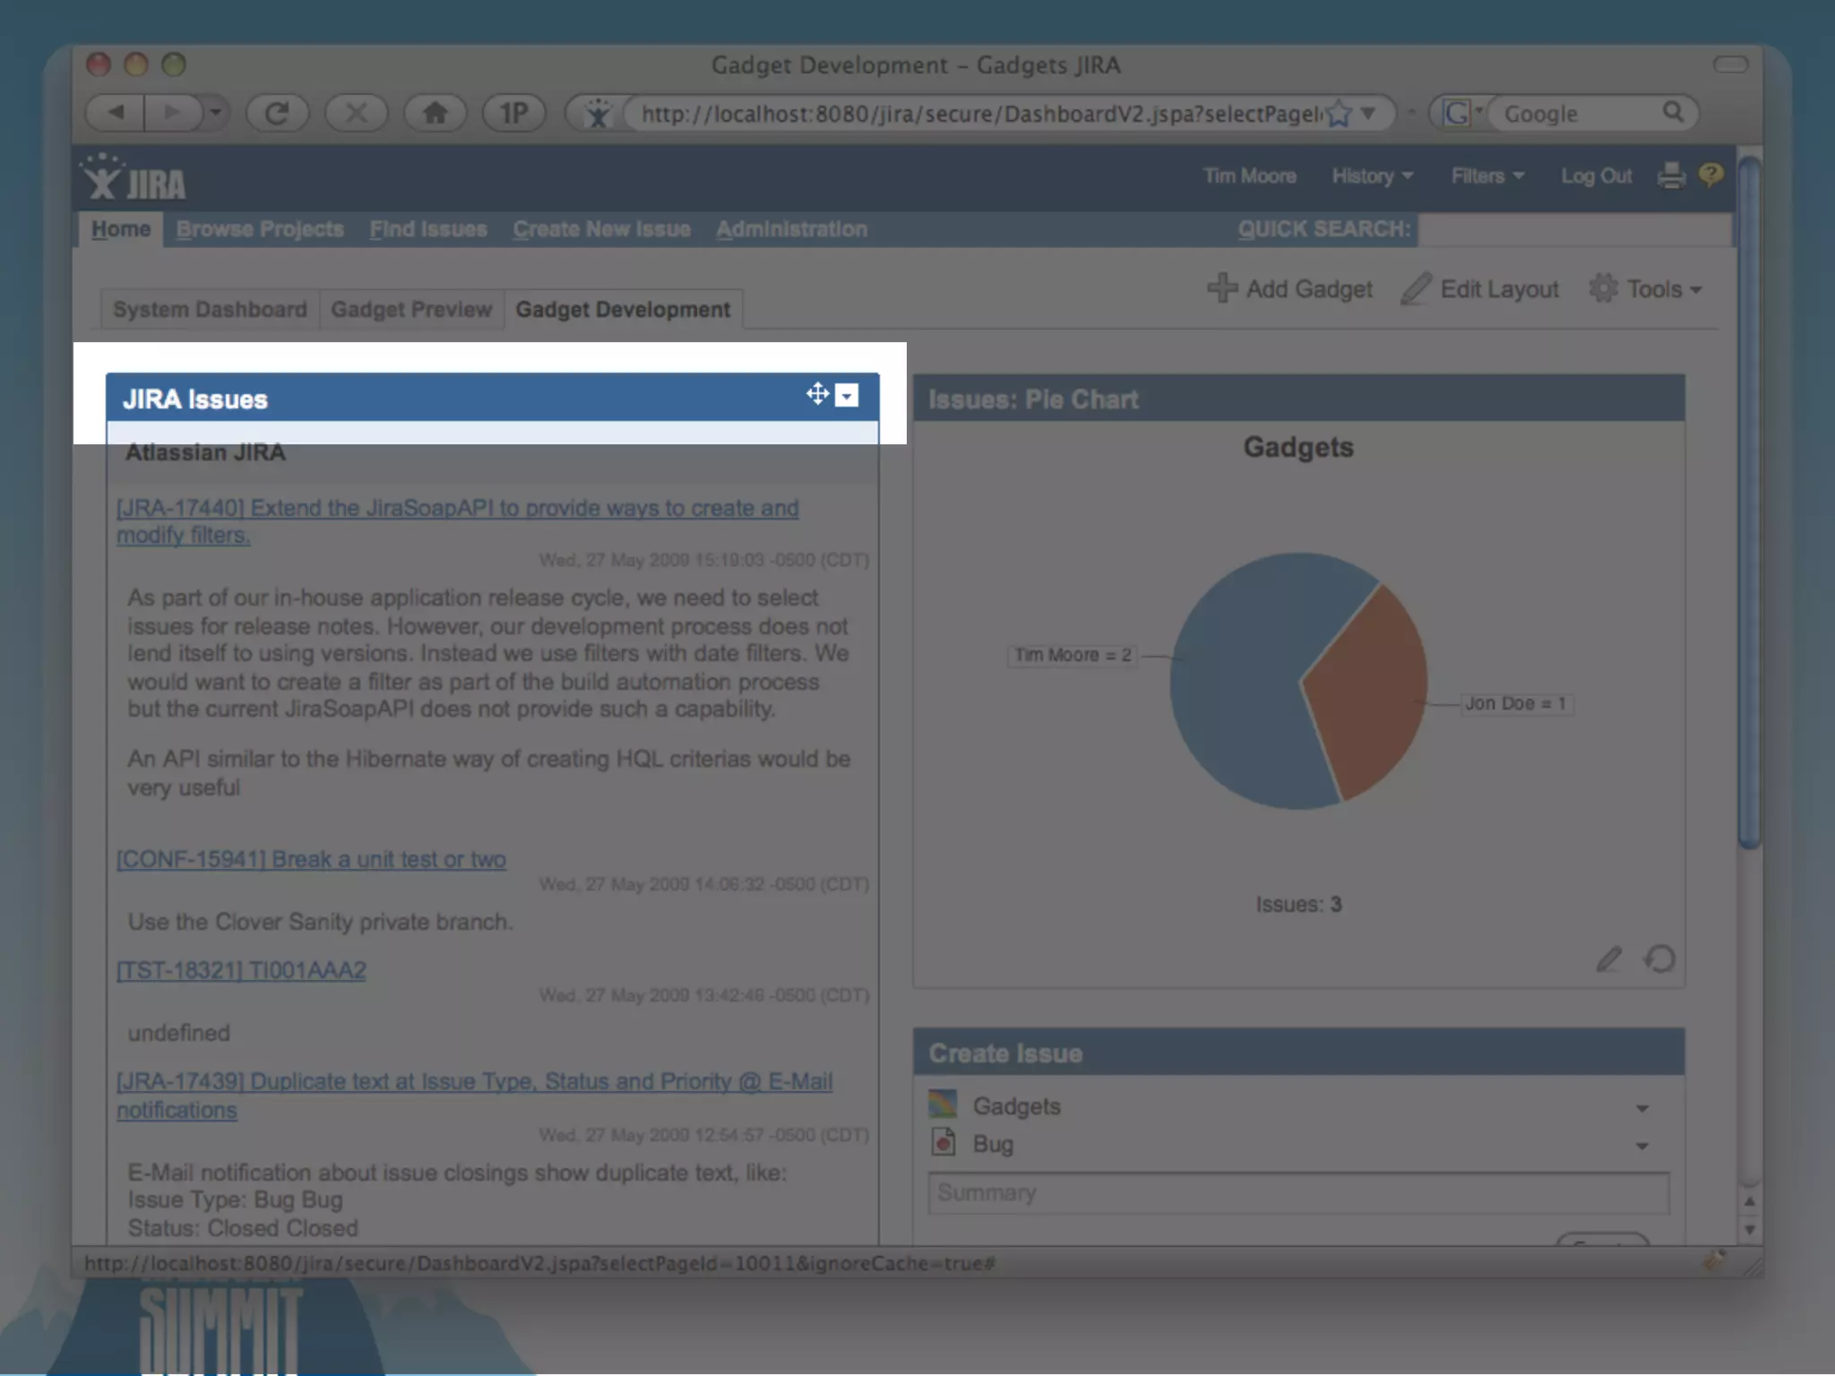Screen dimensions: 1835x1376
Task: Click the vertical page scrollbar thumb
Action: [1749, 502]
